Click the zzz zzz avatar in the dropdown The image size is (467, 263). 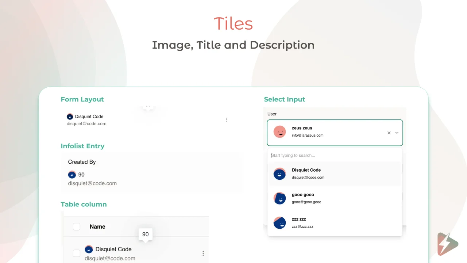pos(279,222)
